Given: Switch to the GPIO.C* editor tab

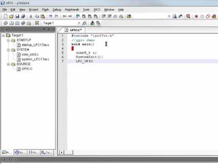Looking at the screenshot, I should (74, 30).
